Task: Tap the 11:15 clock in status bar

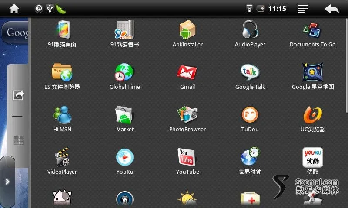Action: click(277, 9)
